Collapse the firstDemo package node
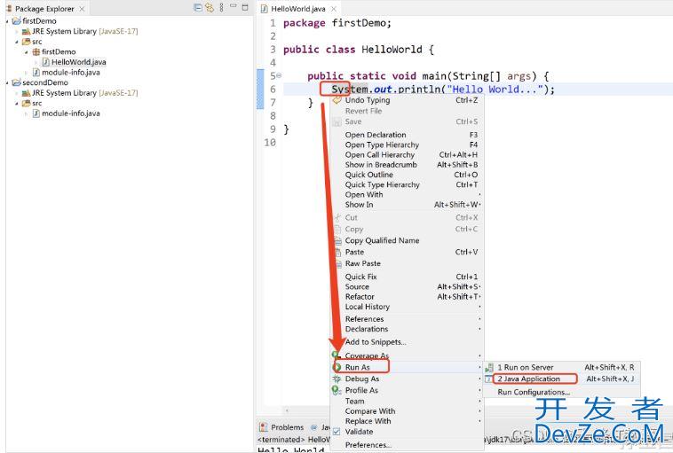 tap(27, 51)
